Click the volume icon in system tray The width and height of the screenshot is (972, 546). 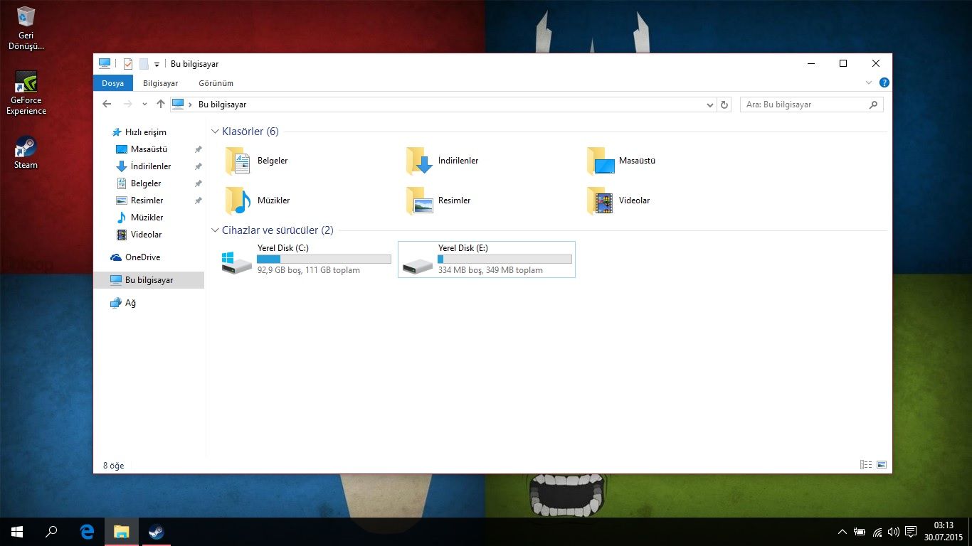[894, 532]
